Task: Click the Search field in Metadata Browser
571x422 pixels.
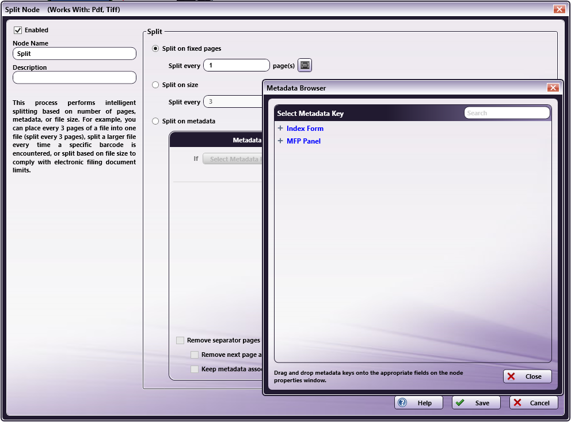Action: click(507, 113)
